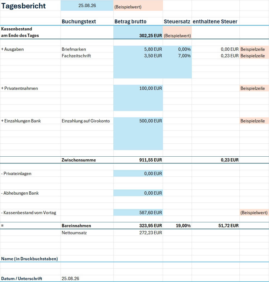Click the 500,00 EUR bank deposit amount

138,121
